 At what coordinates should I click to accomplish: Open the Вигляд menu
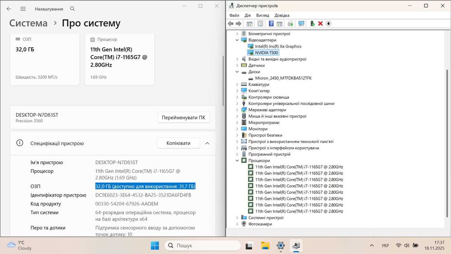pyautogui.click(x=262, y=15)
